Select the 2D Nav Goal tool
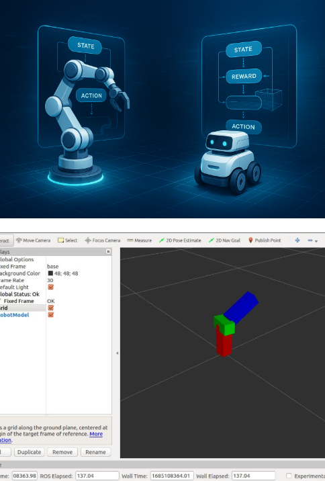The height and width of the screenshot is (481, 325). pyautogui.click(x=224, y=240)
